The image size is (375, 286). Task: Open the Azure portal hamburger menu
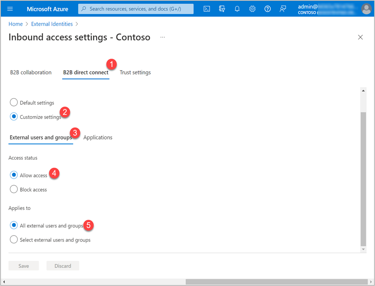10,9
